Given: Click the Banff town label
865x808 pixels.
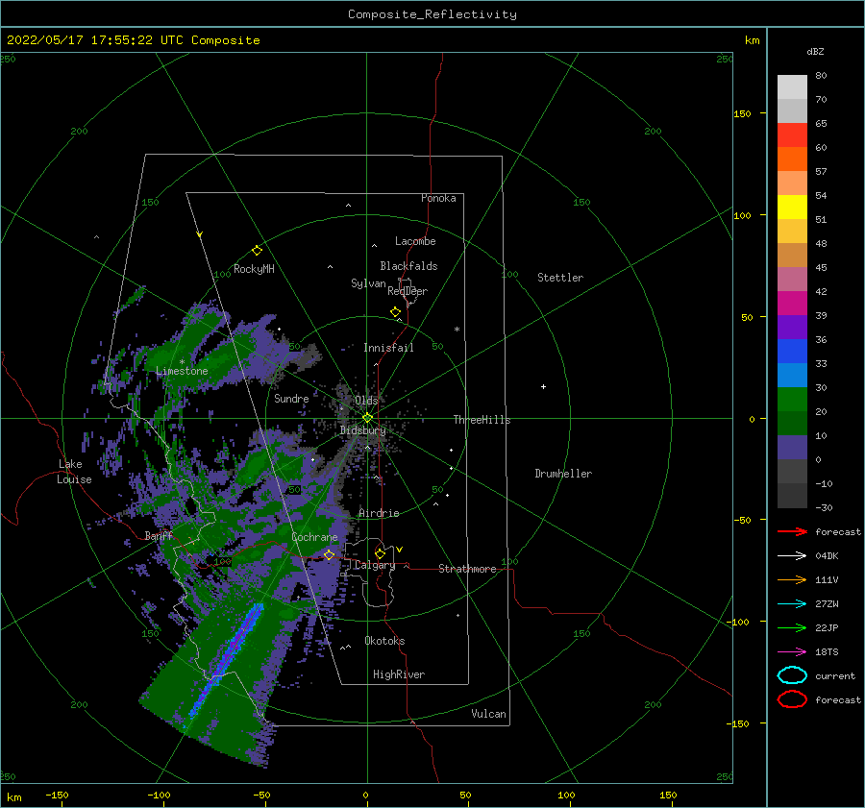Looking at the screenshot, I should [159, 535].
